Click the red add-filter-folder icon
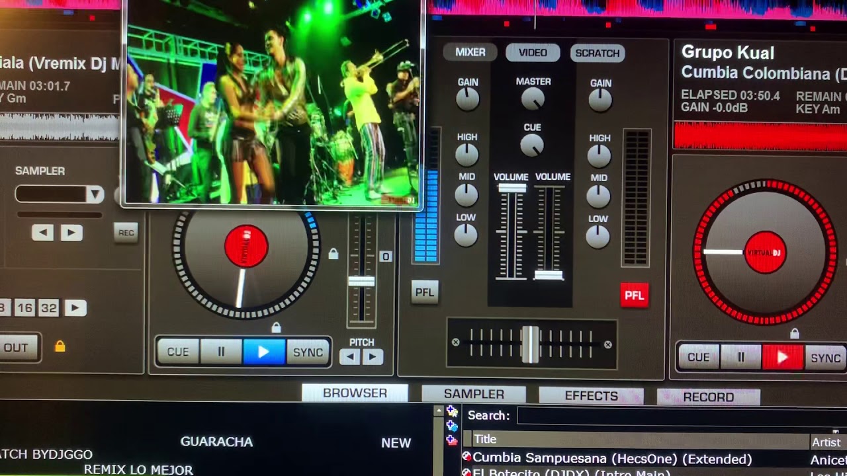The width and height of the screenshot is (847, 476). tap(452, 439)
